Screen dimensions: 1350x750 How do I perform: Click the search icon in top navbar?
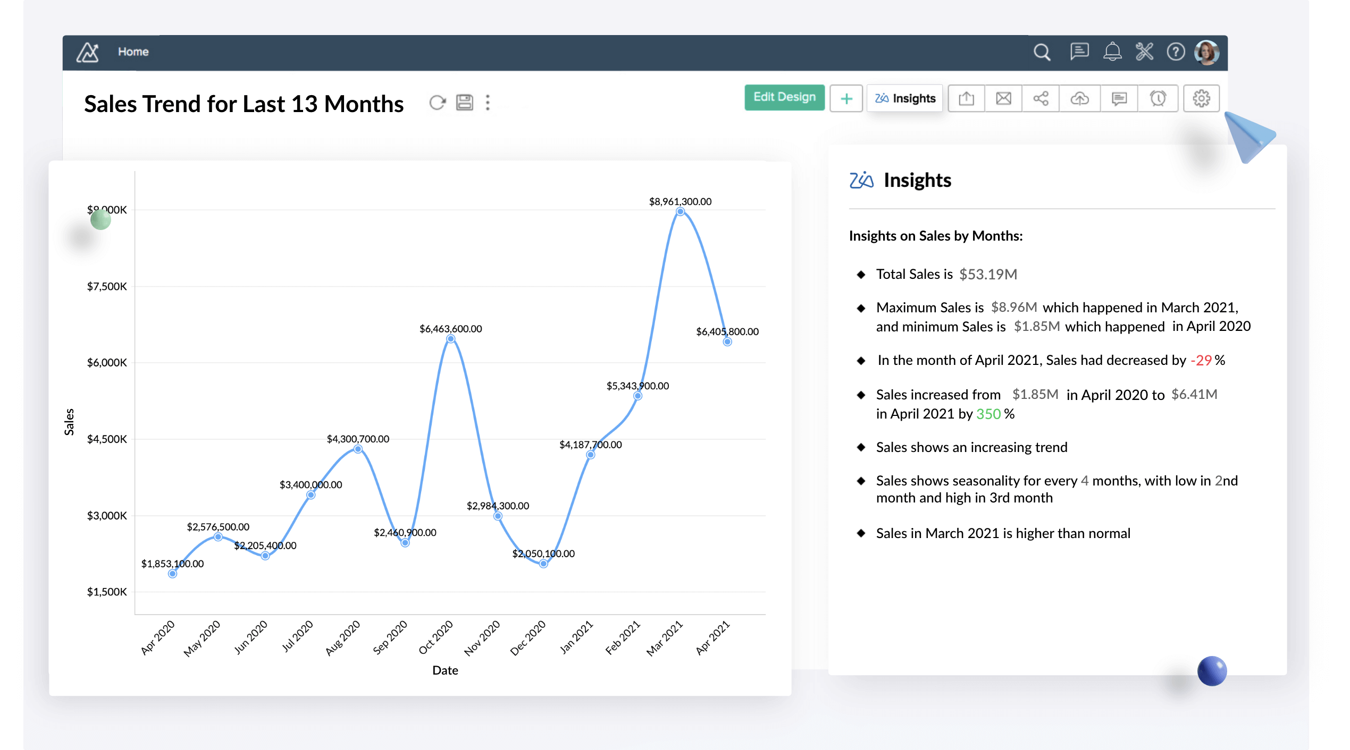[x=1042, y=52]
